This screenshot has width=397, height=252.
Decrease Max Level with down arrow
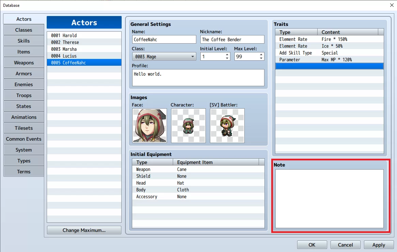pos(261,59)
